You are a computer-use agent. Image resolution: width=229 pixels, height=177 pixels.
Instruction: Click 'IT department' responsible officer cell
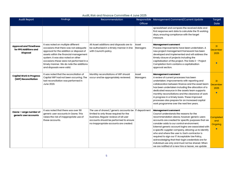(x=143, y=110)
